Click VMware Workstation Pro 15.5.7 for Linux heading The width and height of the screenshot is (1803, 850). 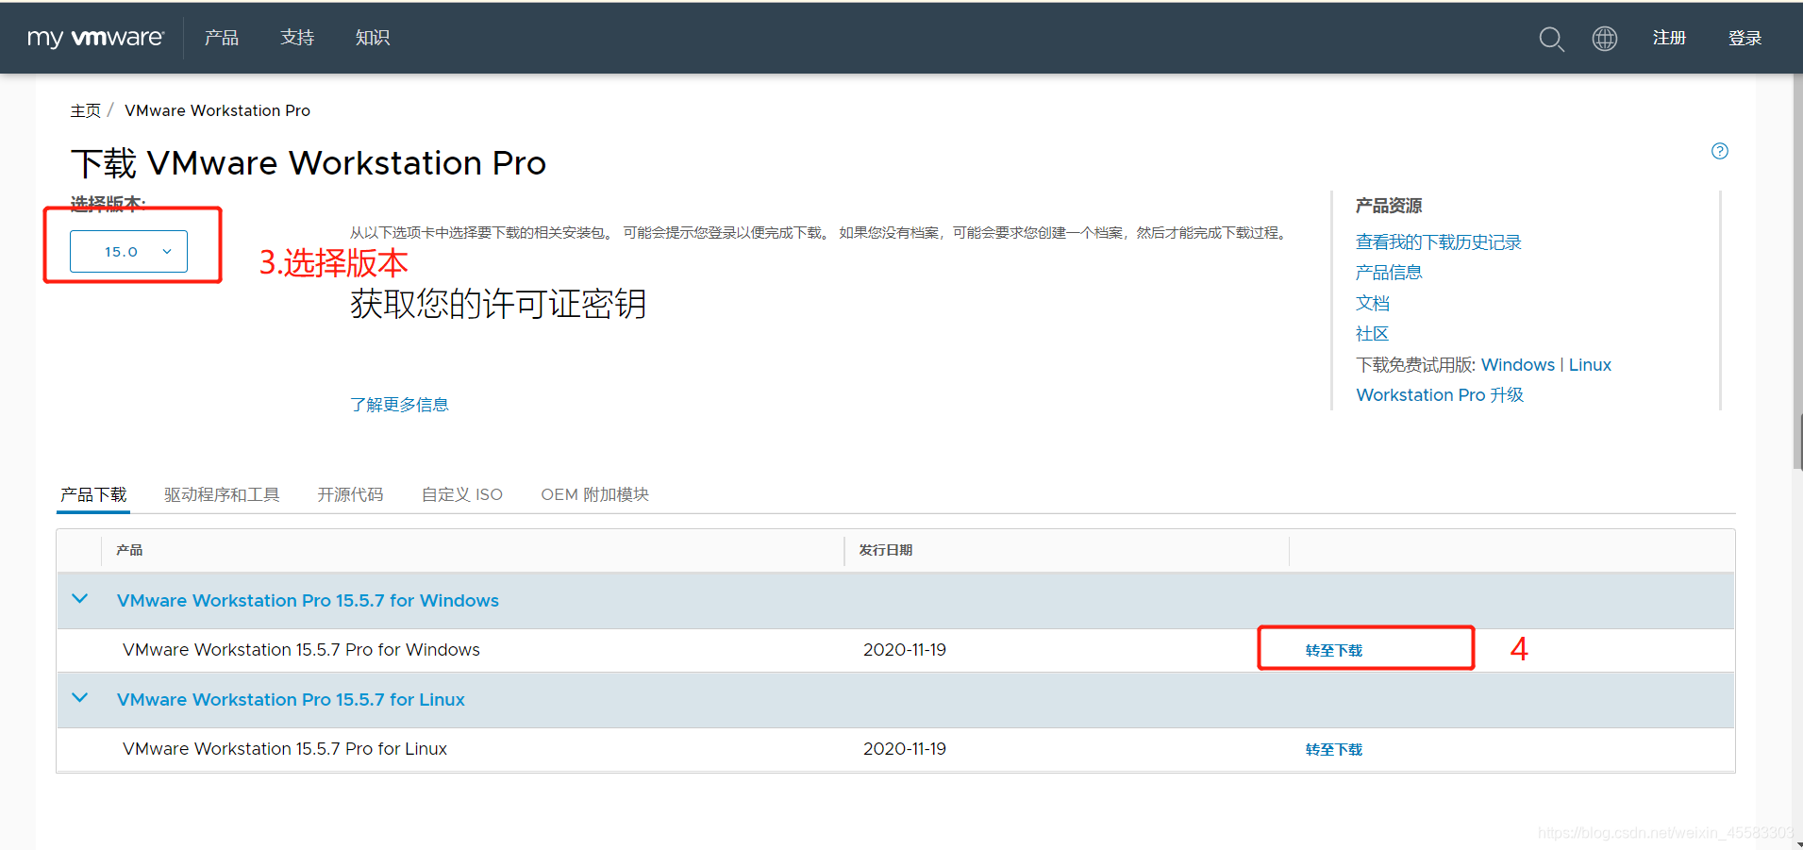point(291,700)
